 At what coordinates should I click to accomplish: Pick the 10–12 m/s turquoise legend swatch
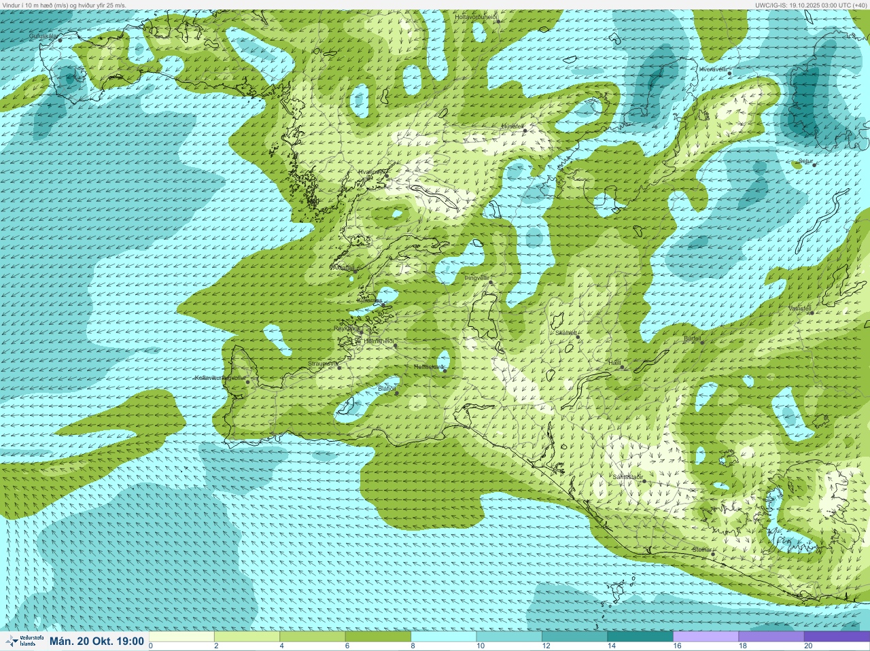click(509, 637)
